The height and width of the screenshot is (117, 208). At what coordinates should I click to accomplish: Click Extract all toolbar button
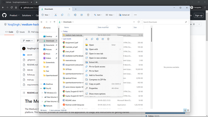point(124,15)
